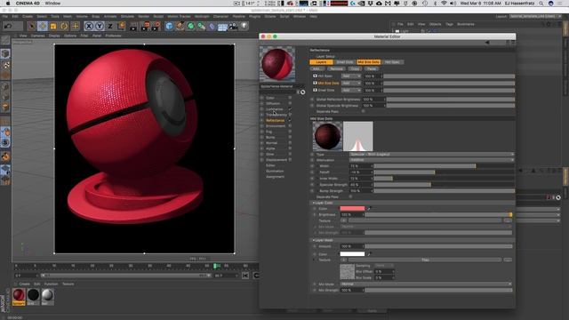Toggle the Luminance channel checkbox
Image resolution: width=569 pixels, height=320 pixels.
coord(290,109)
